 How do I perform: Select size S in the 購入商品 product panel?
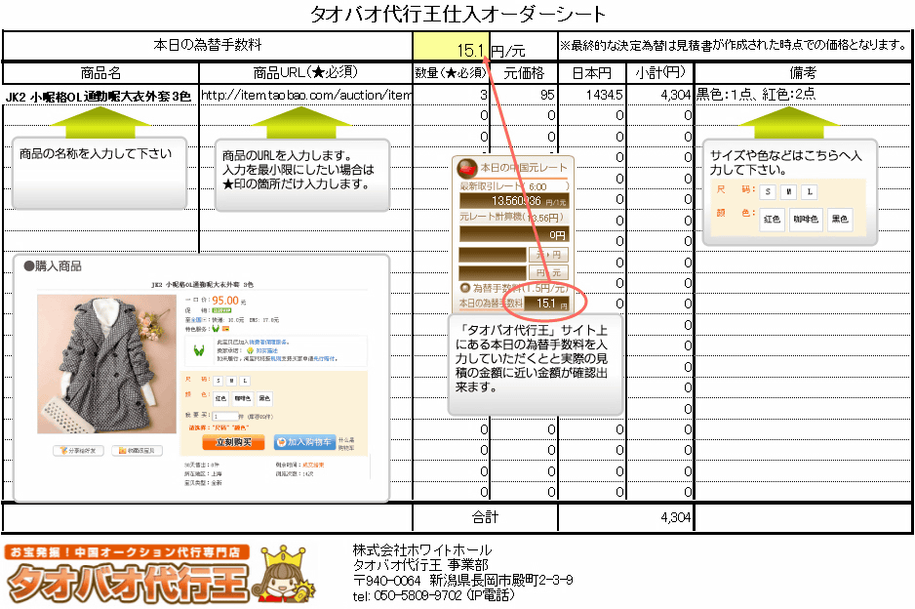(219, 381)
